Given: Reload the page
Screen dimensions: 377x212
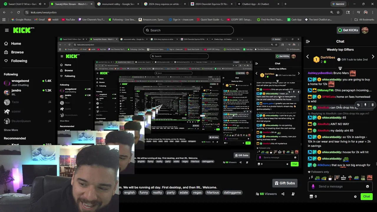Looking at the screenshot, I should click(18, 12).
